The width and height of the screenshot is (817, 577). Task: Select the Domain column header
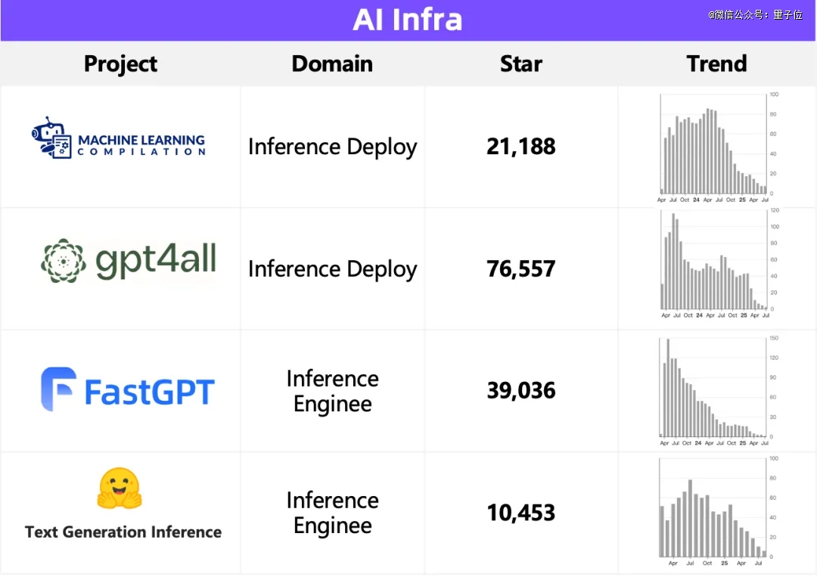(332, 64)
